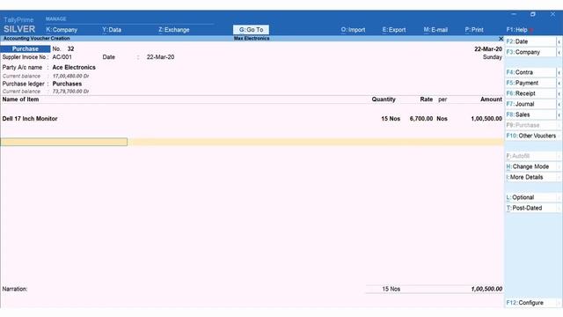Viewport: 563px width, 317px height.
Task: Click total amount 1,00,500.00 at bottom
Action: coord(486,289)
